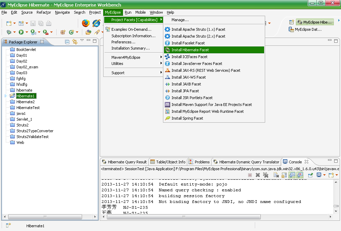
Task: Choose Install Spring Facet
Action: (214, 118)
